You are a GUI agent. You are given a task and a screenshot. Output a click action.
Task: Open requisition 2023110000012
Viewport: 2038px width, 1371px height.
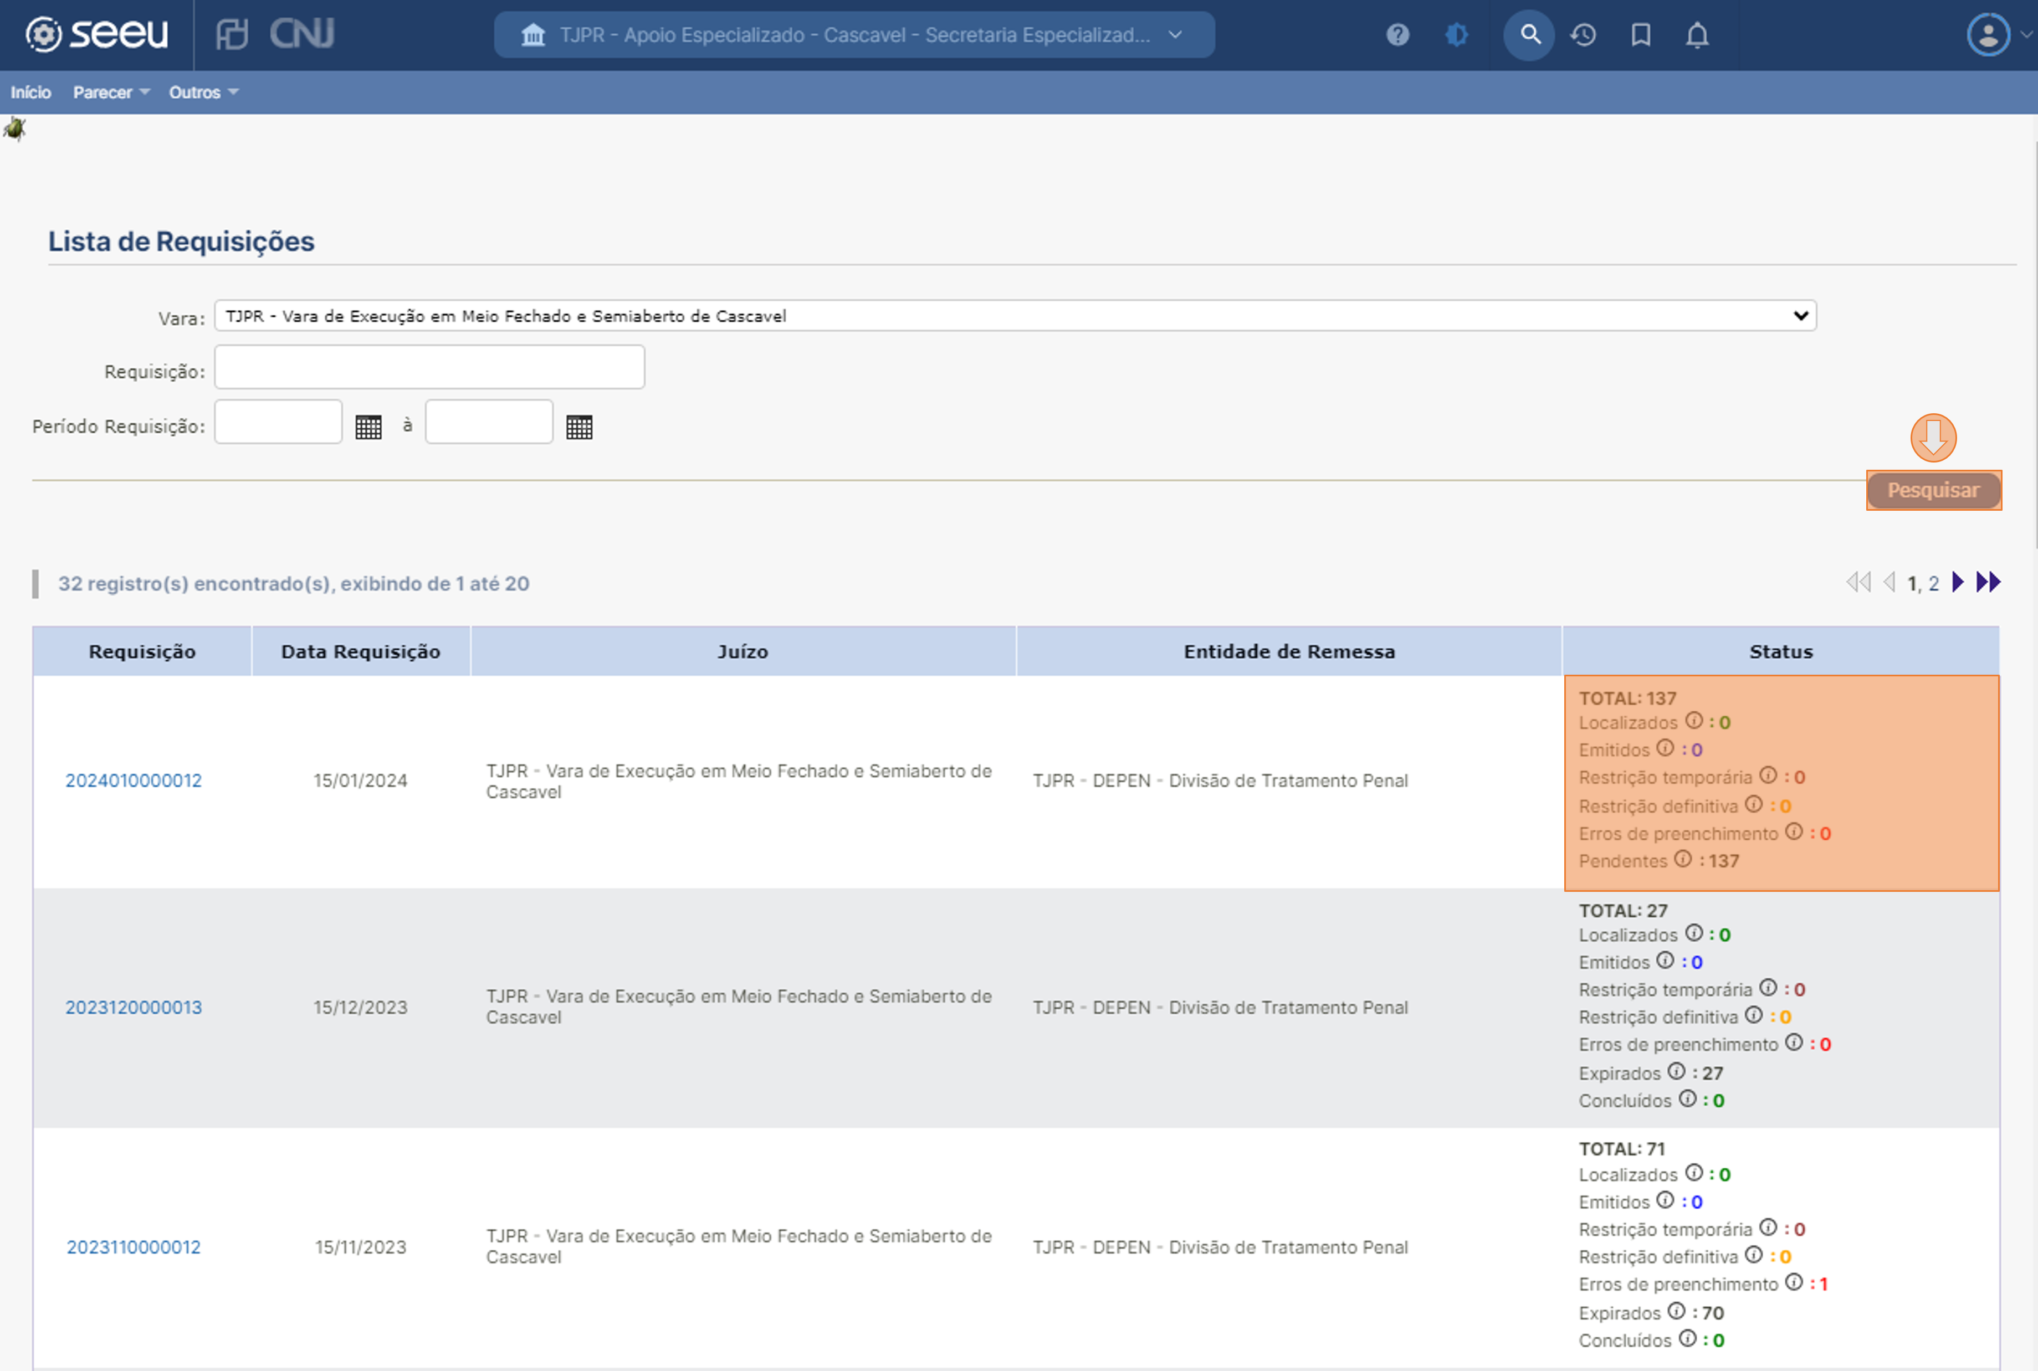click(134, 1247)
